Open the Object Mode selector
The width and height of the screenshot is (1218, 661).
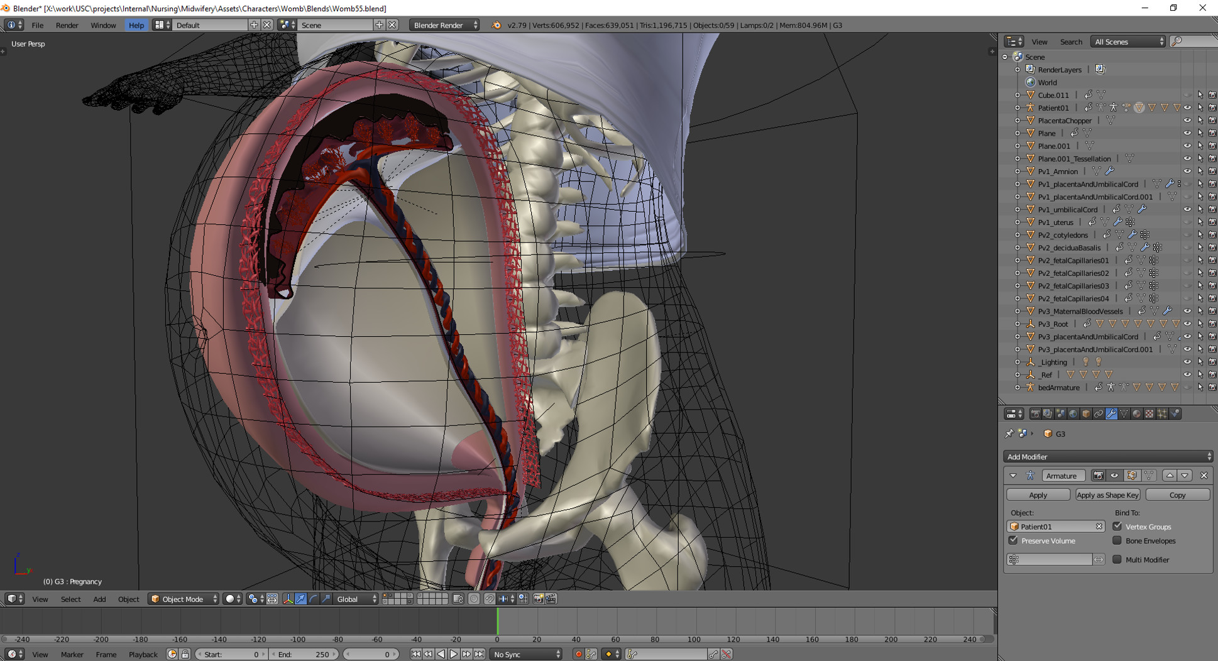pos(183,599)
